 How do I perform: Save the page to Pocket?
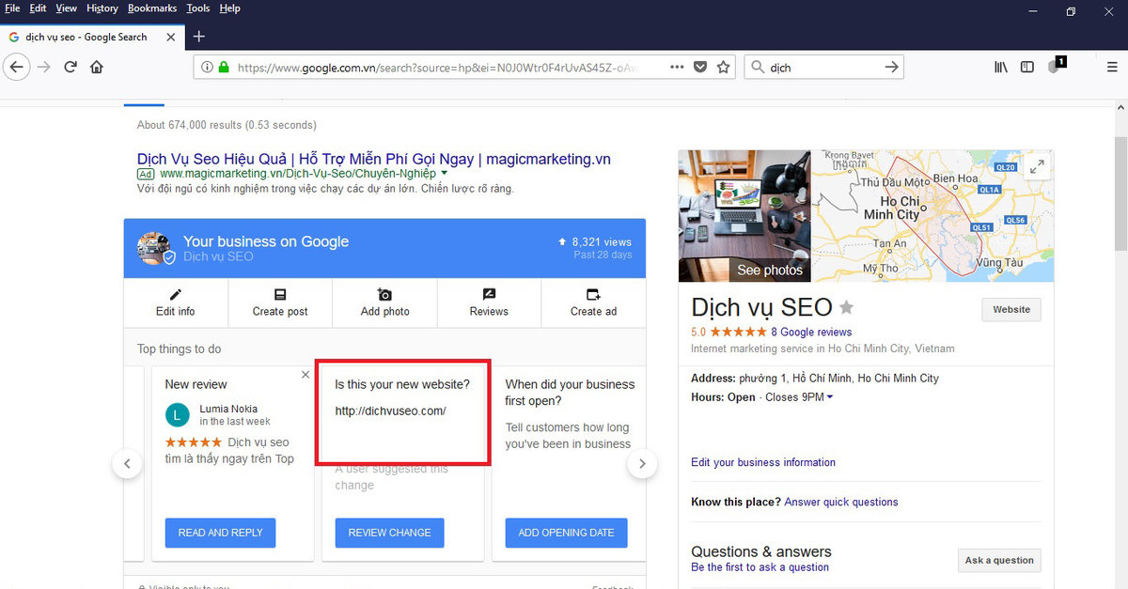coord(700,67)
